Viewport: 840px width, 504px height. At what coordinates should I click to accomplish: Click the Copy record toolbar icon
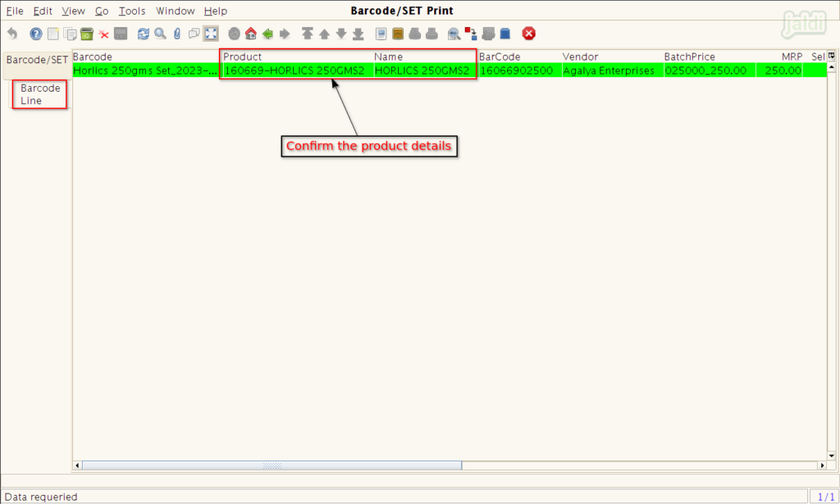tap(70, 34)
